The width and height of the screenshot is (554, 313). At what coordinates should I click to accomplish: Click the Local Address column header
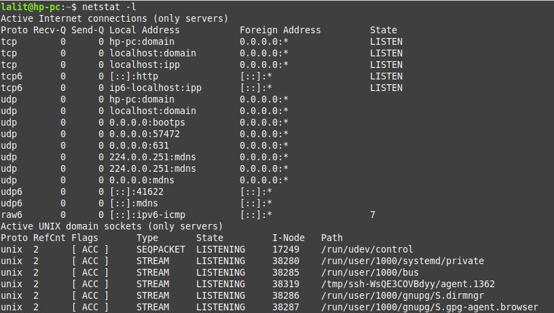(x=145, y=30)
